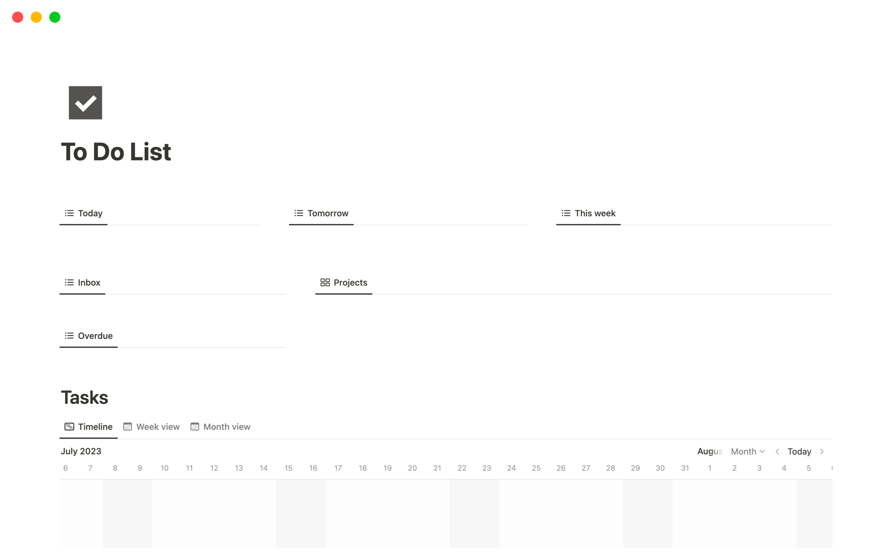This screenshot has width=892, height=557.
Task: Click the navigate forward chevron
Action: tap(823, 451)
